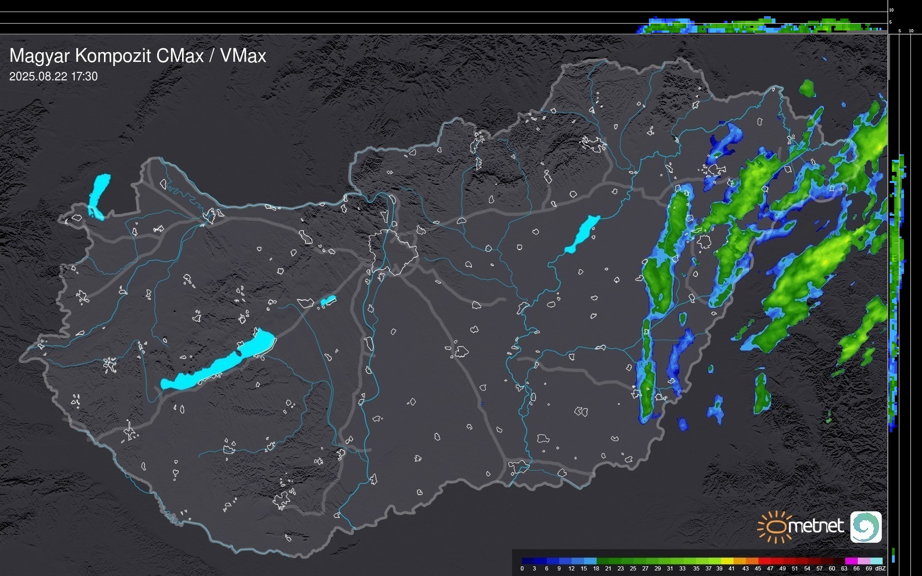This screenshot has height=576, width=922.
Task: Click the Magyar Kompozit CMax / VMax title
Action: click(x=138, y=56)
